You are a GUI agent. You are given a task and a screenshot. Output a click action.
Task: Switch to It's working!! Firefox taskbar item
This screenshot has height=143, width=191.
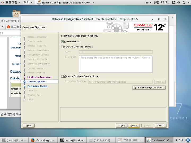43,140
